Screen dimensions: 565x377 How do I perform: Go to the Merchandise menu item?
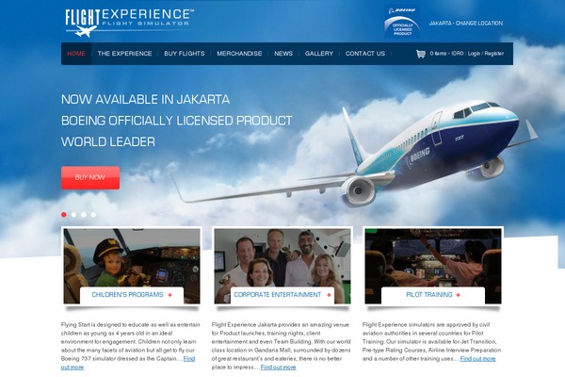coord(239,54)
